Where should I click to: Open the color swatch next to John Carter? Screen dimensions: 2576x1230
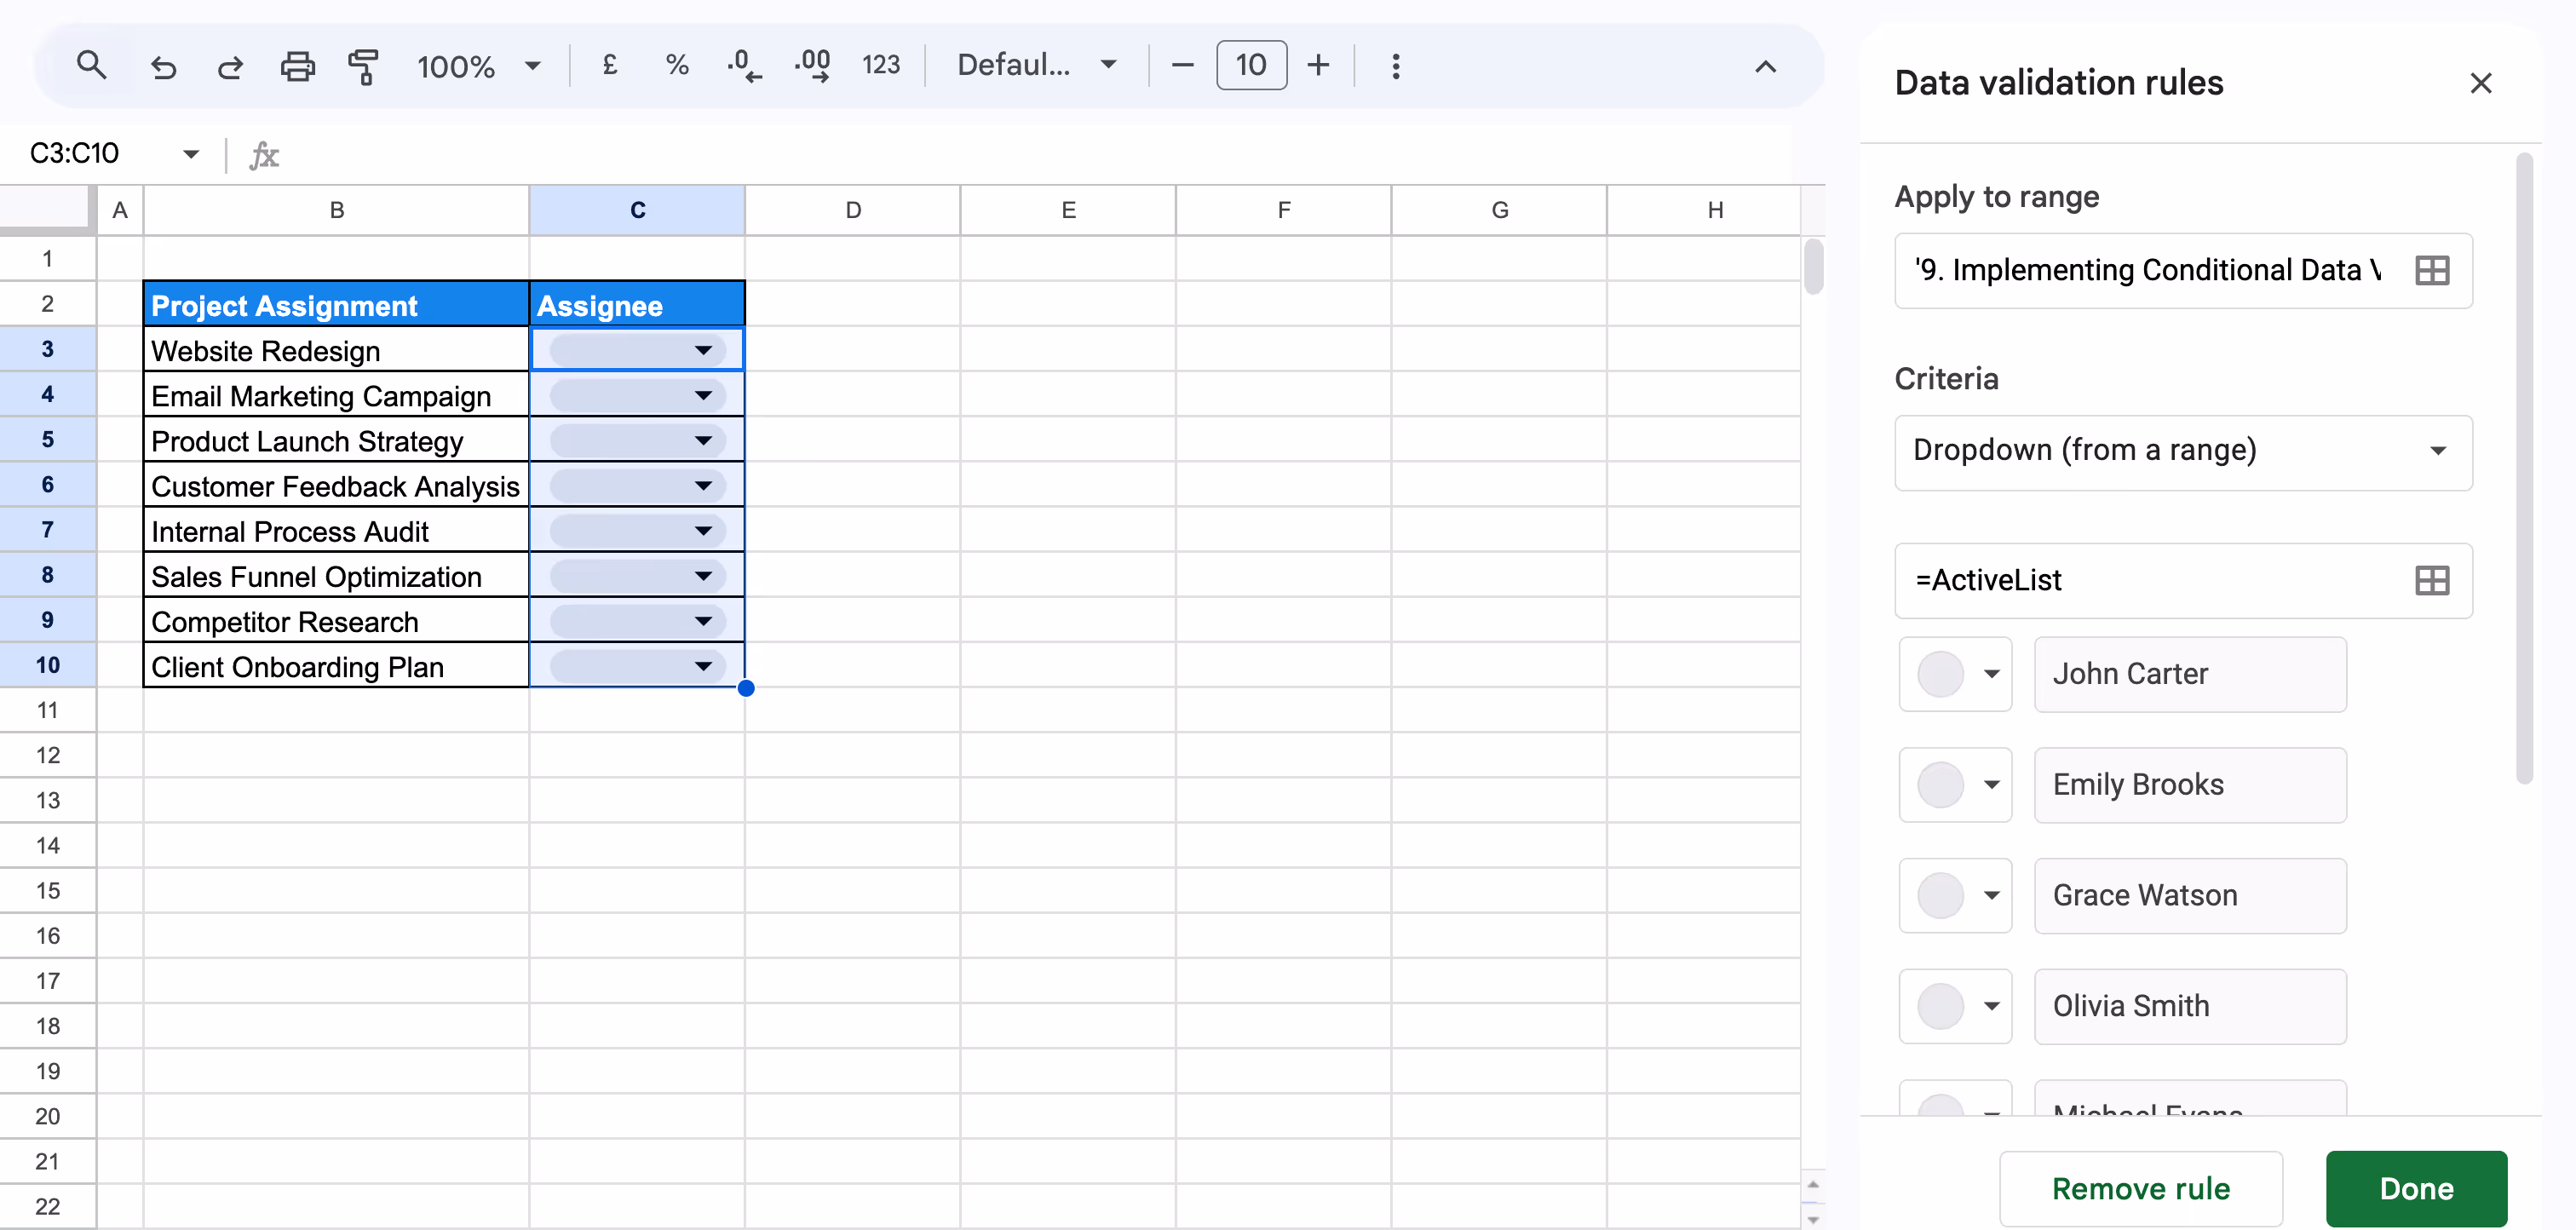[x=1955, y=674]
